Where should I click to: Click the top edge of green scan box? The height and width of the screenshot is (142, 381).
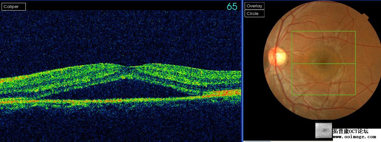pyautogui.click(x=323, y=31)
